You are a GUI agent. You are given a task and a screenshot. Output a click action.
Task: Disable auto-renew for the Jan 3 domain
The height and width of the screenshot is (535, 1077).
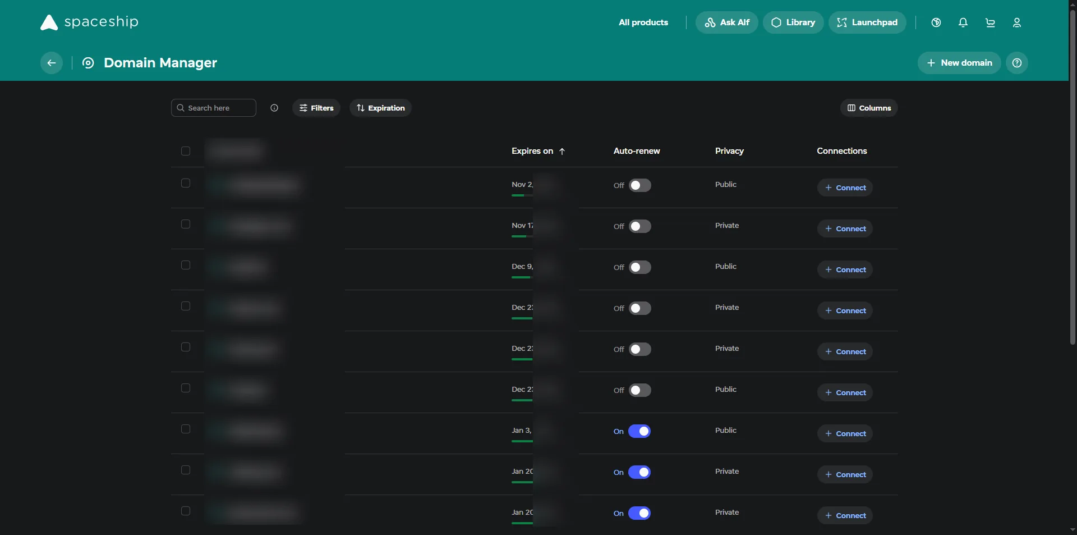[x=639, y=431]
